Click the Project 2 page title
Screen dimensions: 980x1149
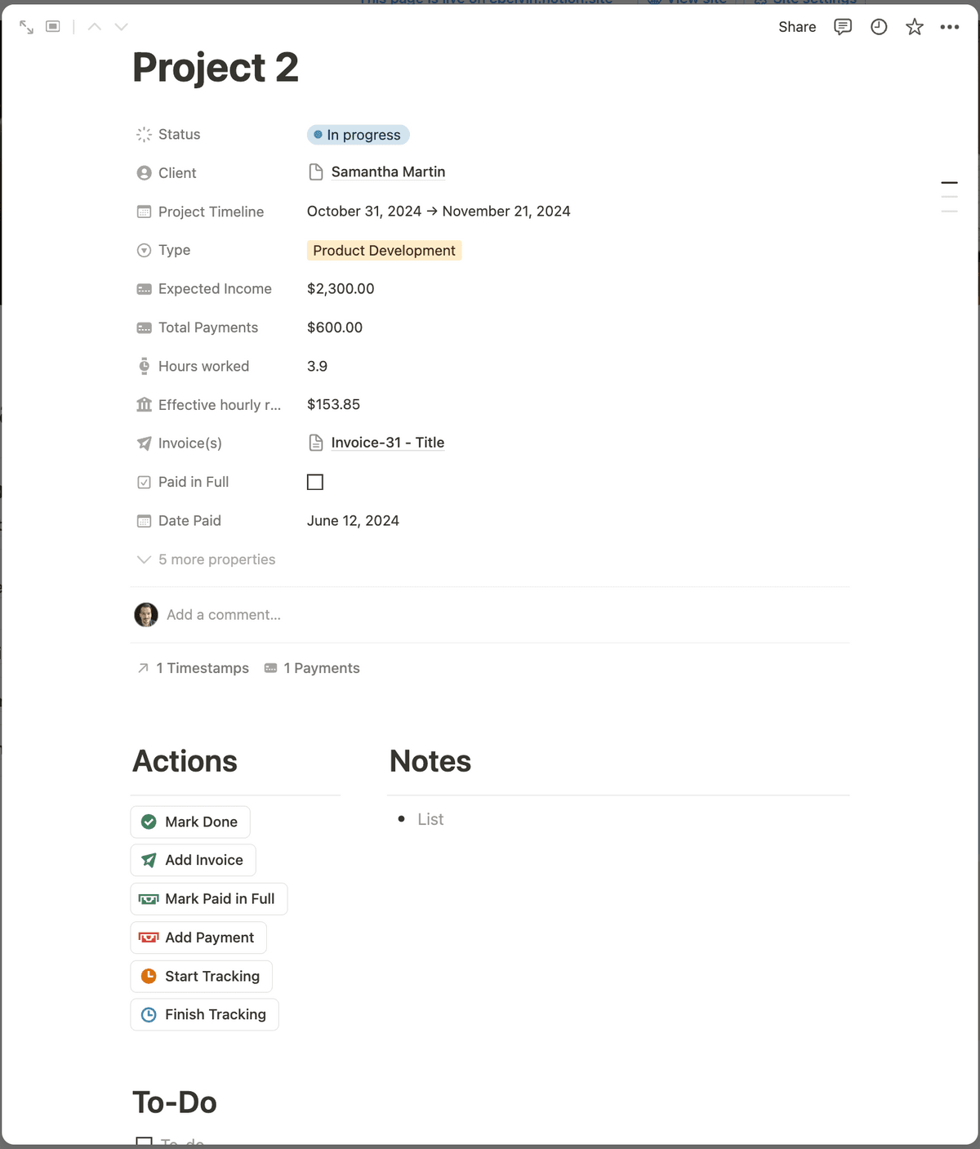(216, 67)
